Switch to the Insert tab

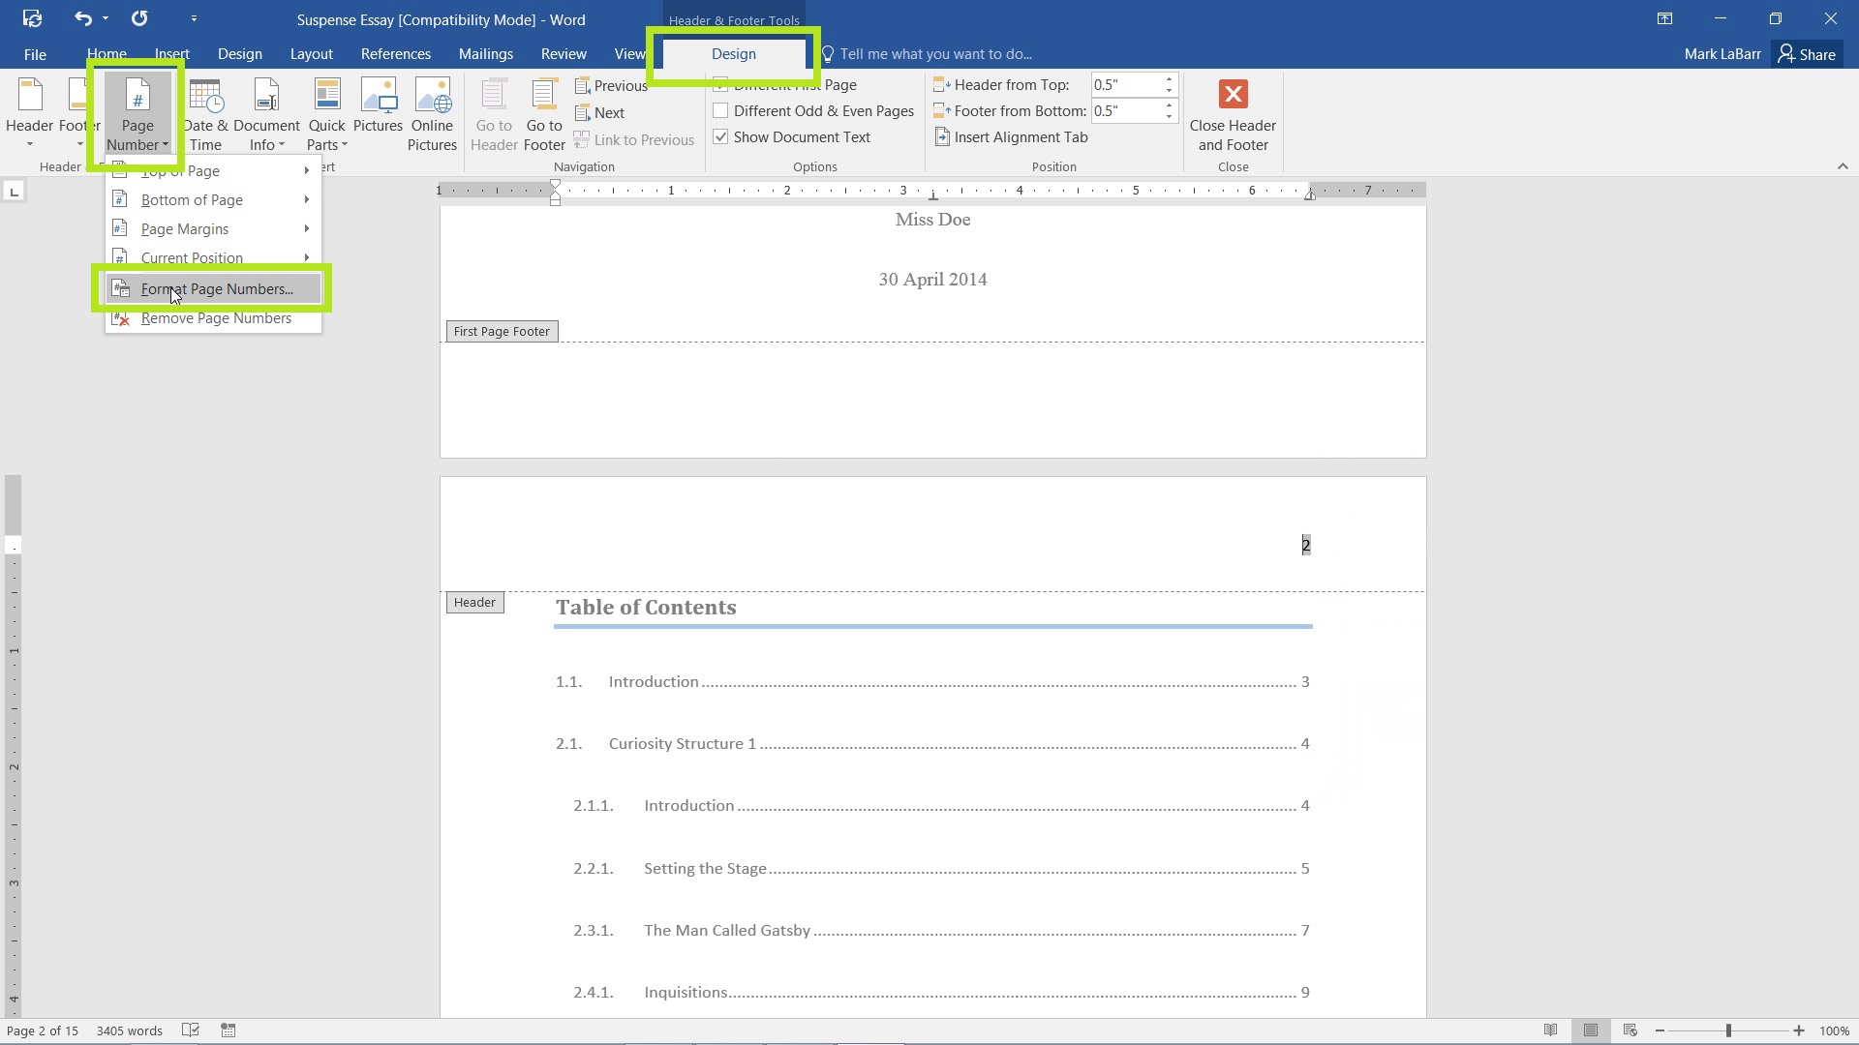172,54
